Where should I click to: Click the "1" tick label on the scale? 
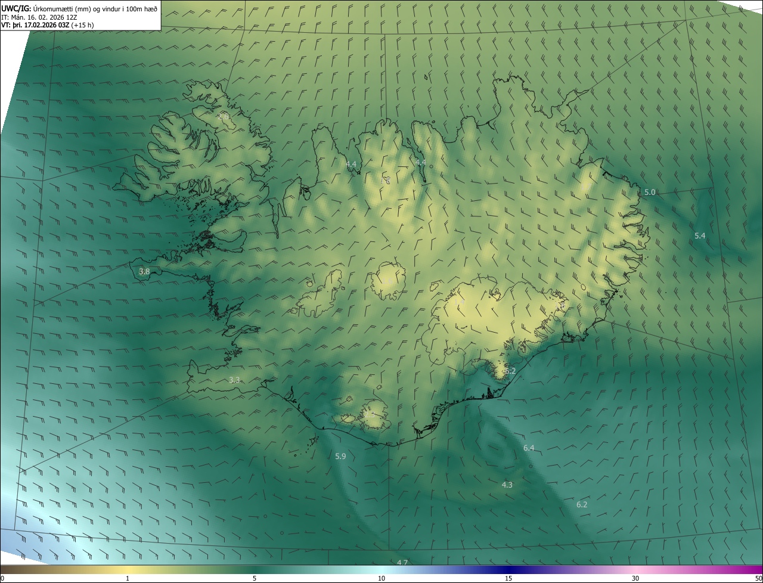point(128,578)
